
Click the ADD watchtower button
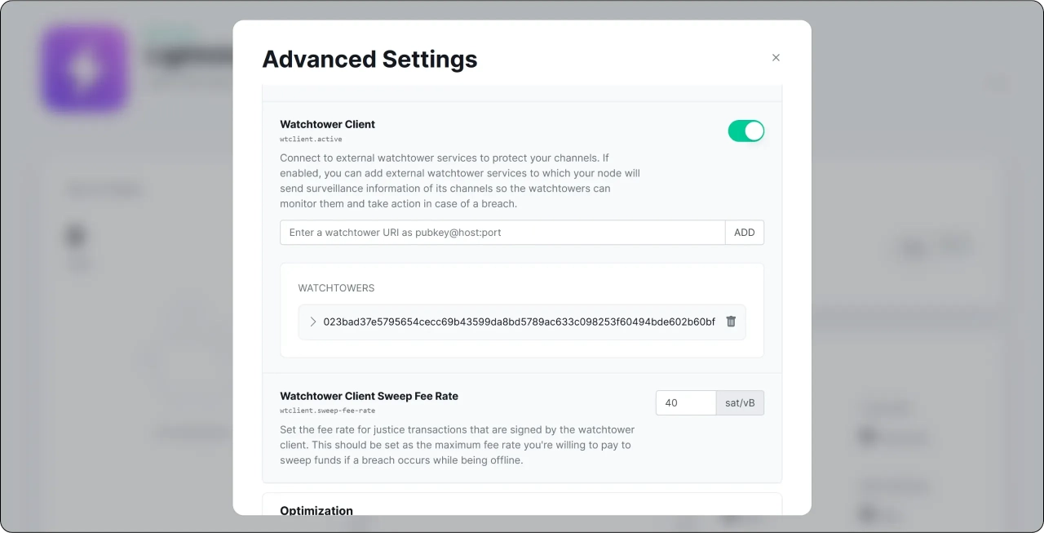click(744, 233)
